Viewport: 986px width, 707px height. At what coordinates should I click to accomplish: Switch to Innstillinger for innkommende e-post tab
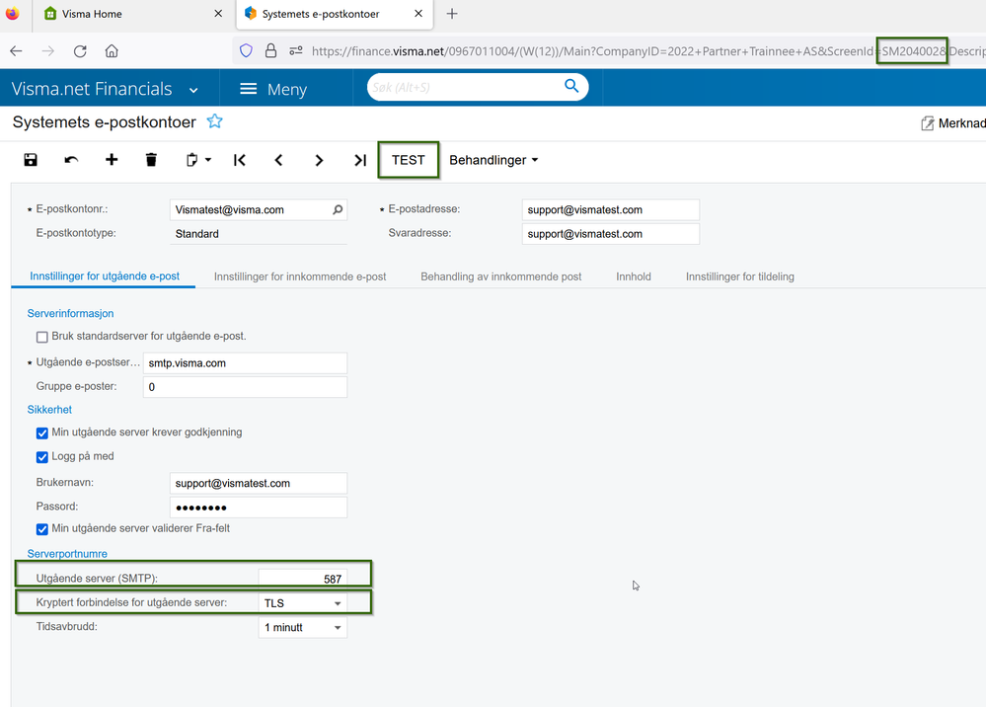pyautogui.click(x=300, y=276)
